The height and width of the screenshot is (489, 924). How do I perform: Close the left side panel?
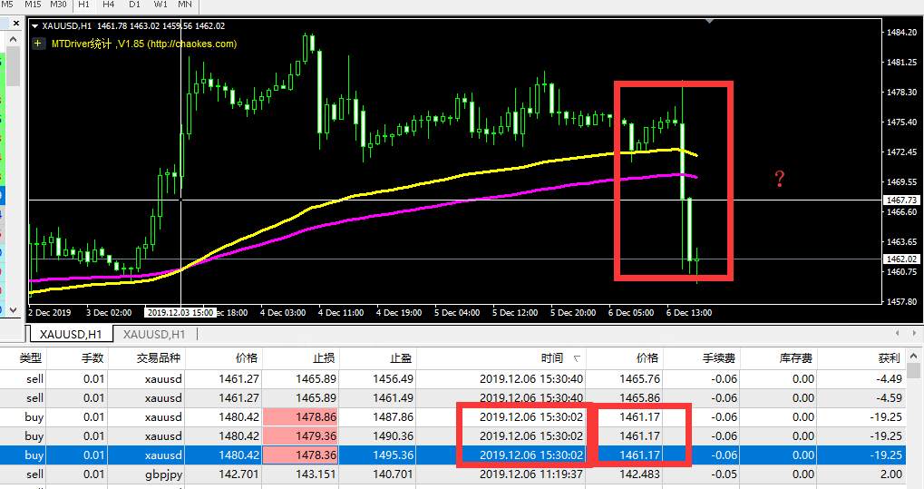(16, 24)
